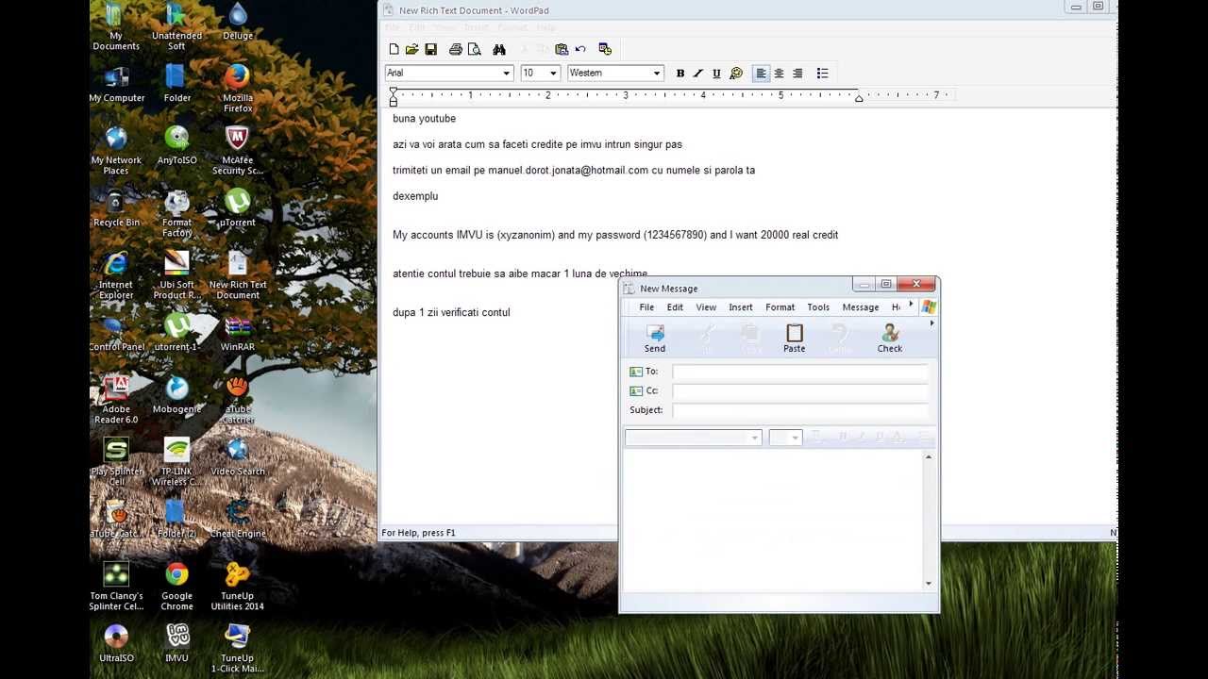This screenshot has height=679, width=1208.
Task: Select the Mobogenie desktop icon
Action: (x=176, y=395)
